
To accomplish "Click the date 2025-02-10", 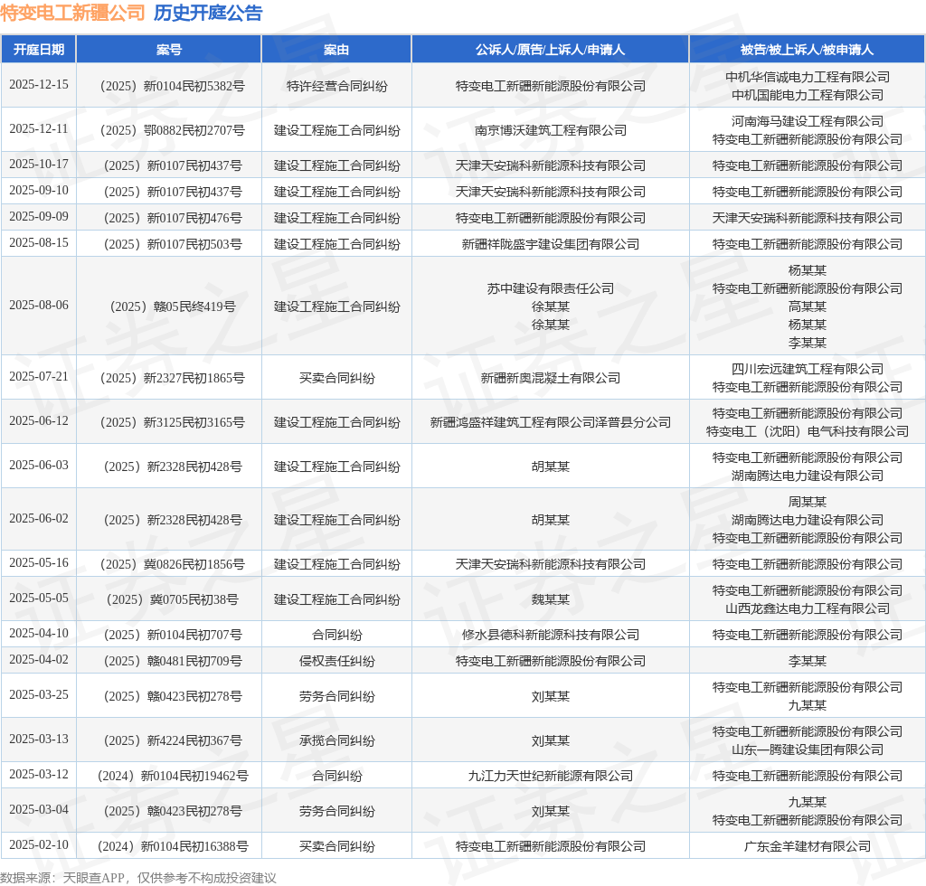I will 39,844.
